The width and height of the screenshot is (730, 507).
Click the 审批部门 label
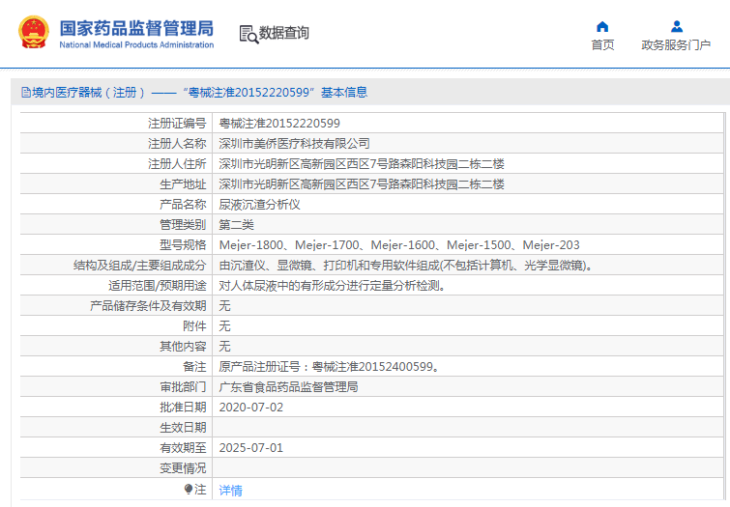point(183,387)
